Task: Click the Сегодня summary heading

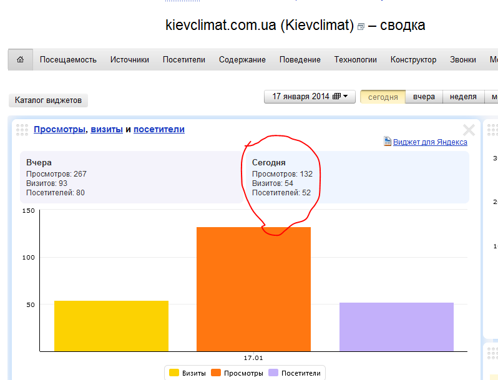Action: (x=269, y=162)
